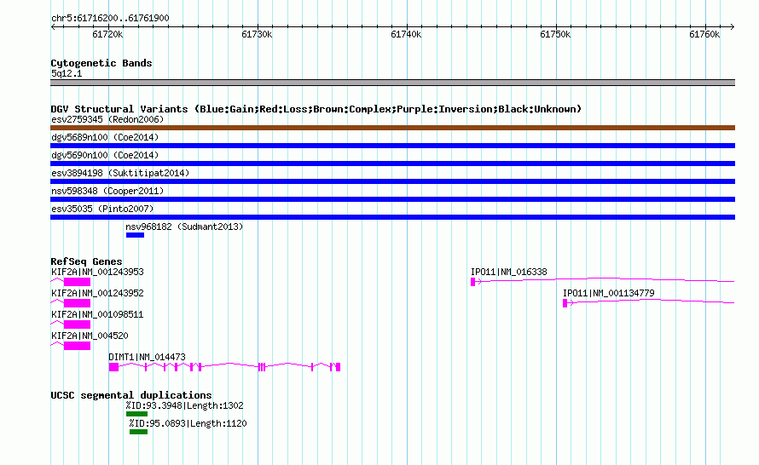This screenshot has width=759, height=465.
Task: Open IPO11|NM_001134779 transcript label
Action: [x=608, y=294]
